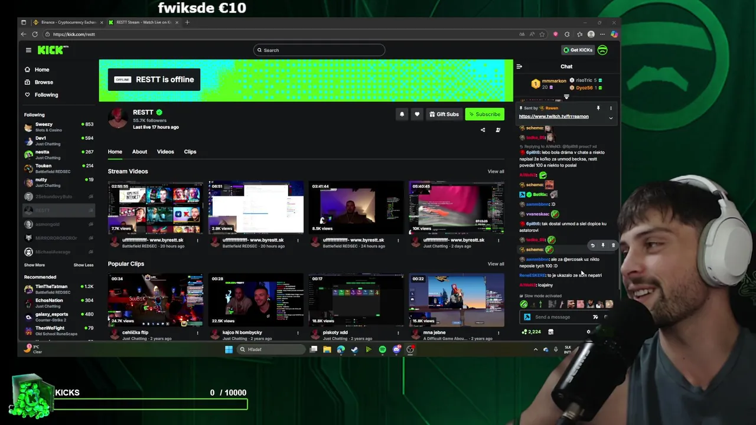Open the user profile avatar menu

602,50
